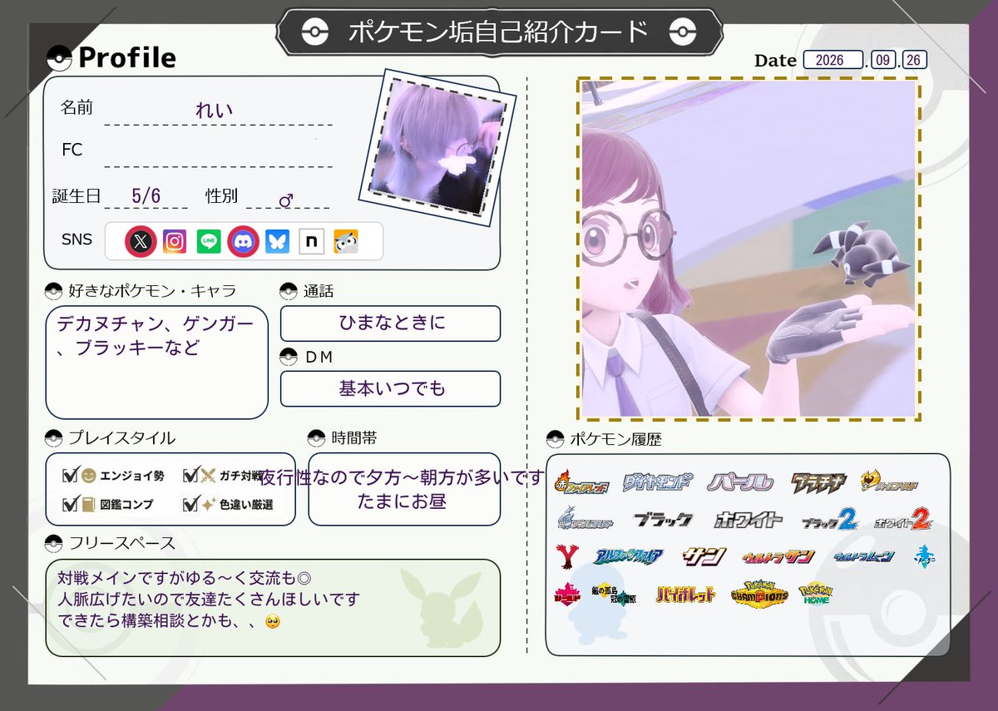Viewport: 998px width, 711px height.
Task: Click the Discord SNS icon
Action: (x=243, y=241)
